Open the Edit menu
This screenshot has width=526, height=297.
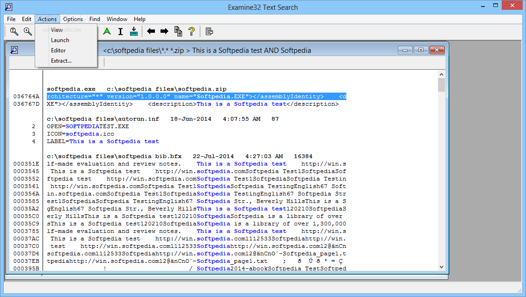point(27,19)
